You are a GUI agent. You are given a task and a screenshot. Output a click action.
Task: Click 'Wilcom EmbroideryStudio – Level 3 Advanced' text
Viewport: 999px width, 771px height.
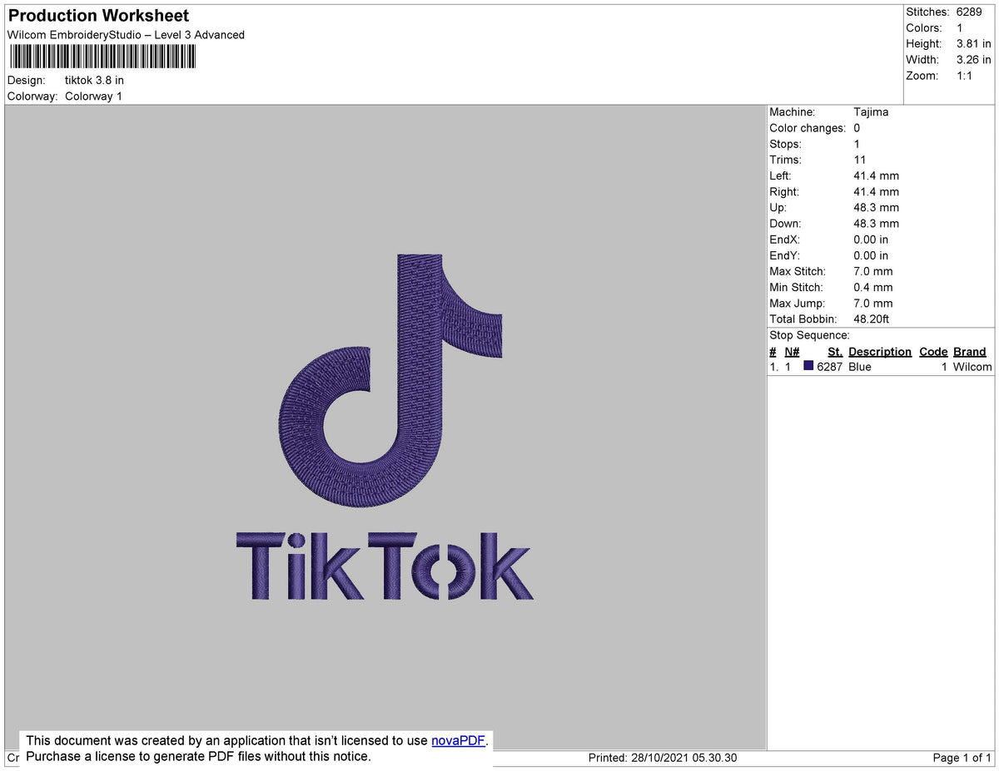pyautogui.click(x=126, y=35)
